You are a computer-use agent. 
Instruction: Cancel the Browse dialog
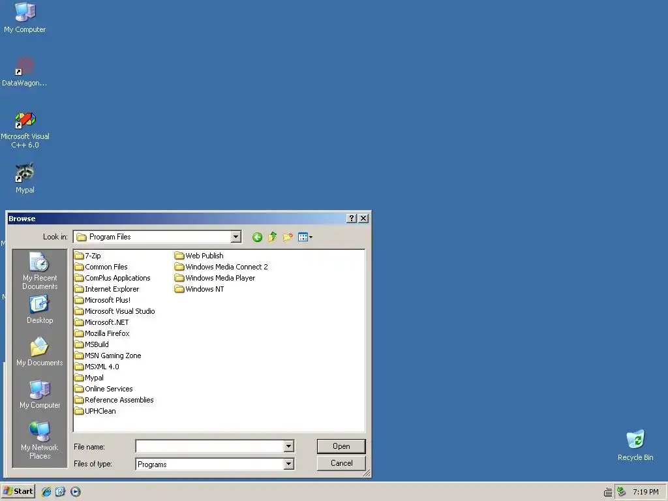341,463
